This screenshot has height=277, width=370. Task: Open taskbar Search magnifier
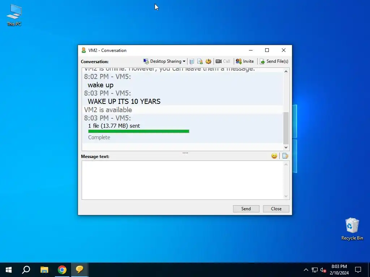(x=26, y=270)
